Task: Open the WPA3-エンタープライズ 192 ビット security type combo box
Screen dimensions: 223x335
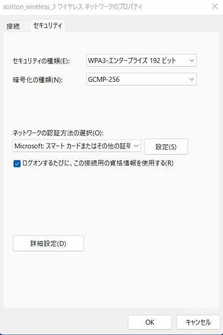Action: [141, 60]
